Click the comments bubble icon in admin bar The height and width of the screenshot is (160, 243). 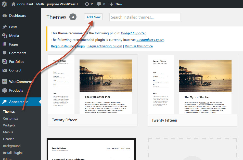tap(99, 4)
